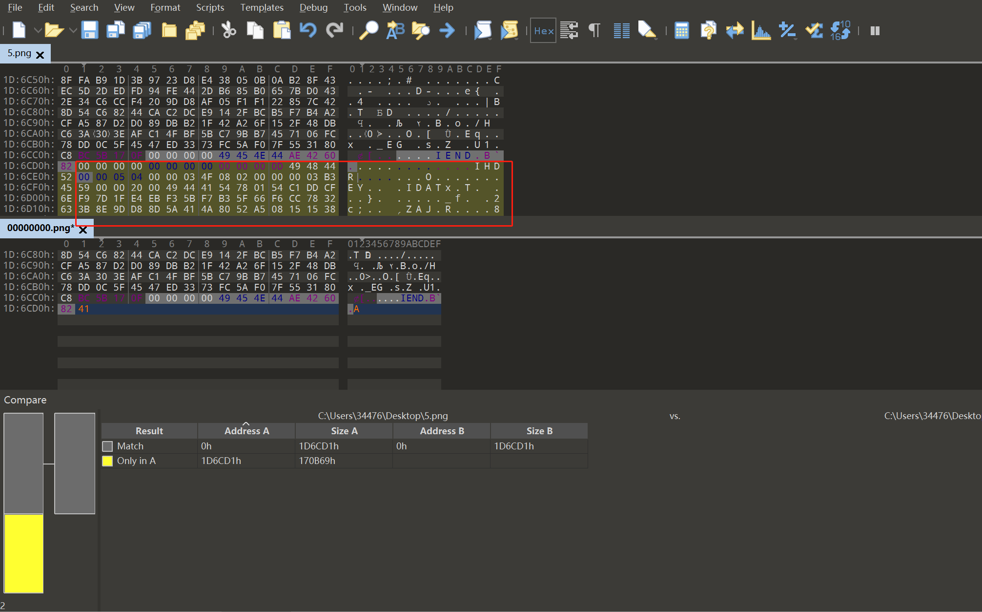
Task: Sort by the Address A column header
Action: coord(246,431)
